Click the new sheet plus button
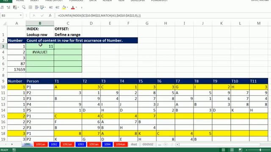 pyautogui.click(x=166, y=144)
